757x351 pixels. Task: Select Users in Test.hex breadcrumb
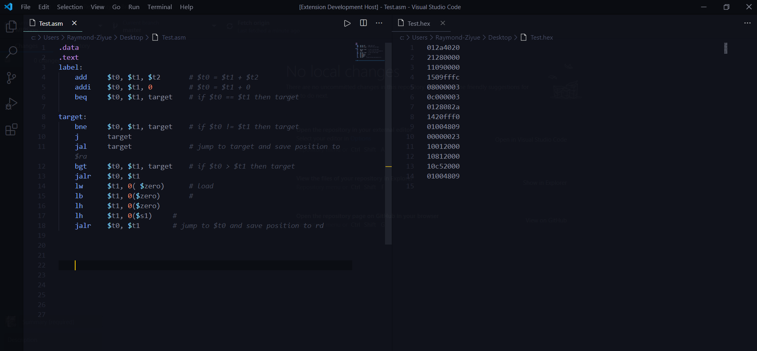419,37
